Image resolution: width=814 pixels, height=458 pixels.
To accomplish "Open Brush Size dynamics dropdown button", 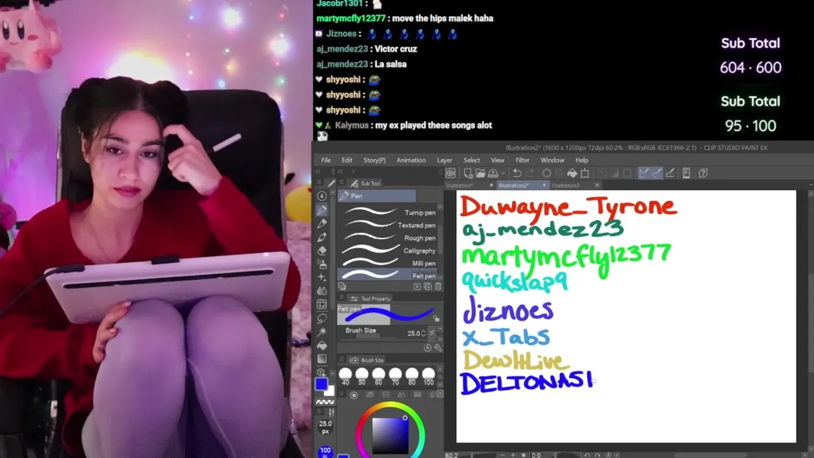I will click(432, 332).
